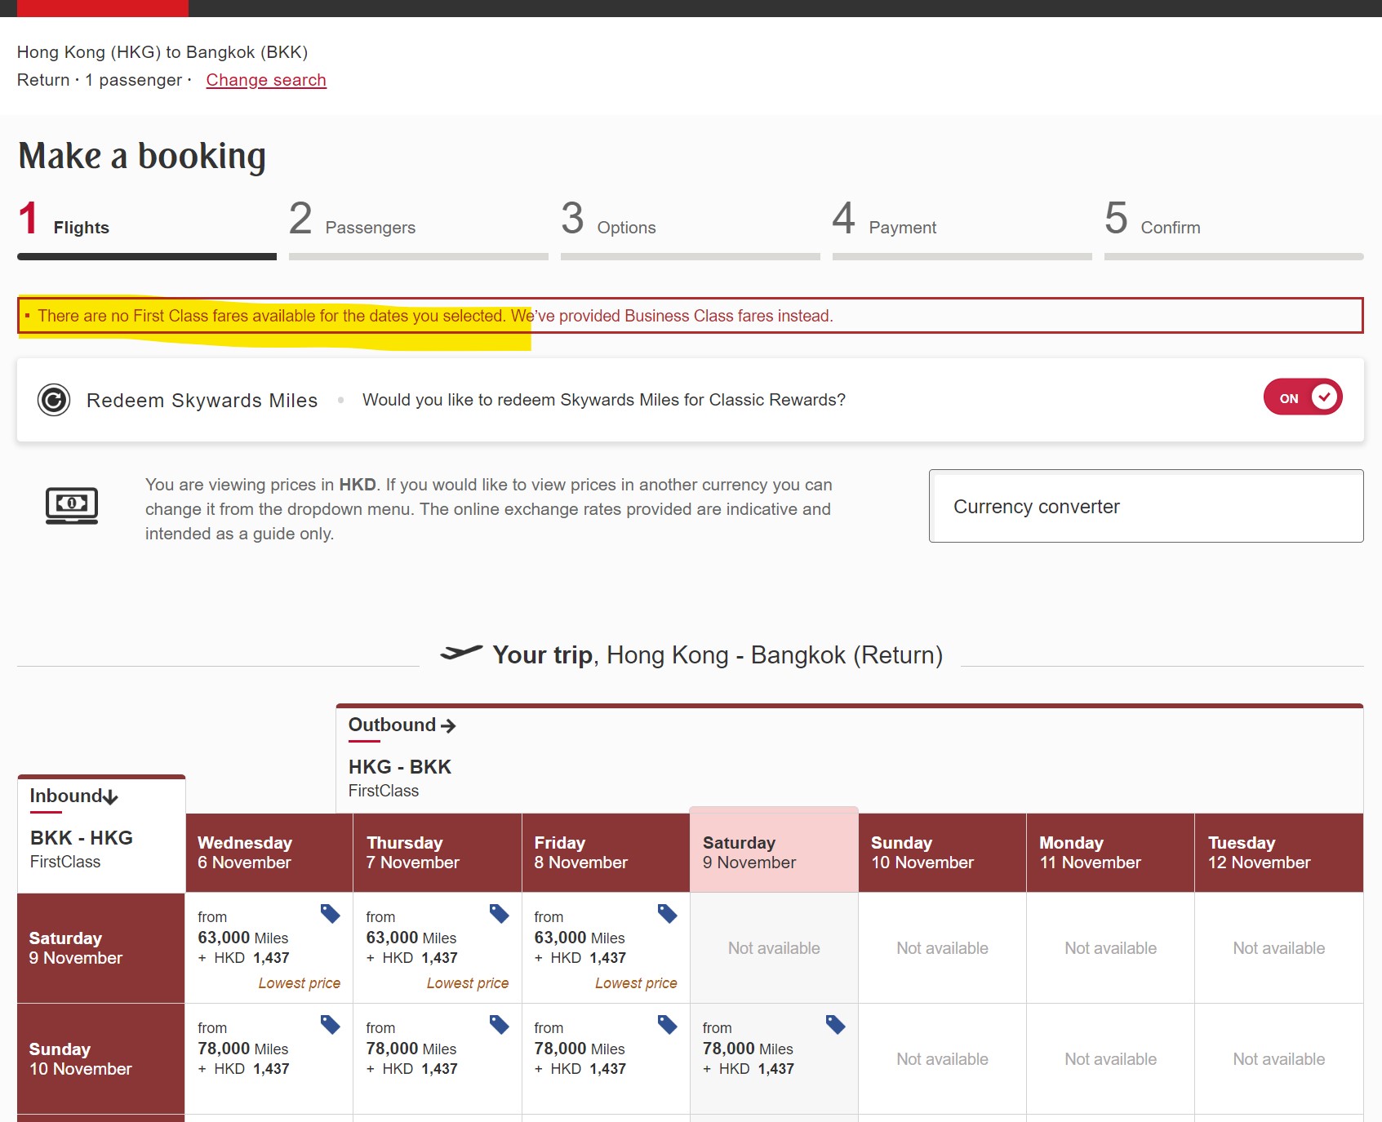Open the Currency converter dropdown

pyautogui.click(x=1145, y=506)
